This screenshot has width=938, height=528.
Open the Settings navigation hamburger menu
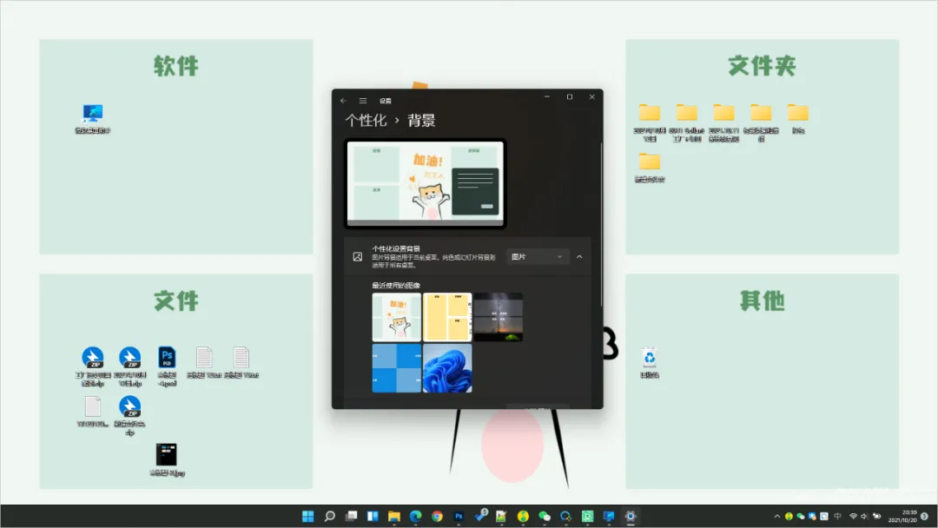362,99
